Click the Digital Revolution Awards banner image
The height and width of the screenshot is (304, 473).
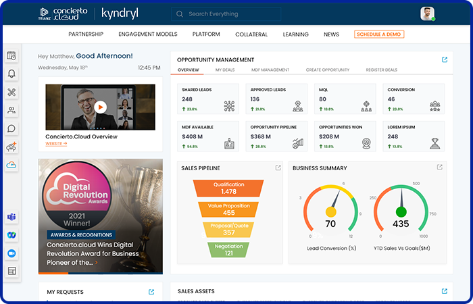(101, 216)
